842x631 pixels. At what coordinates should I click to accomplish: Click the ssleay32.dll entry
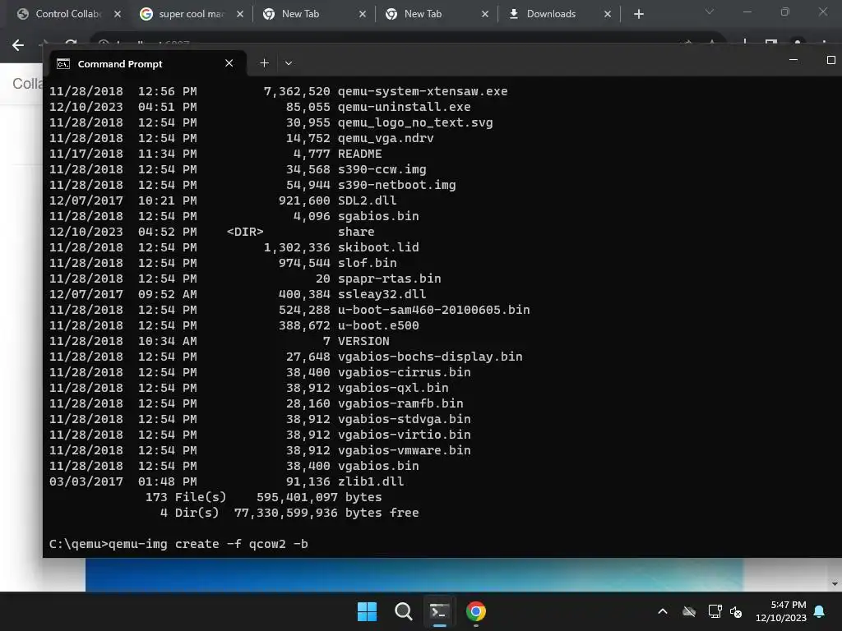click(x=382, y=293)
